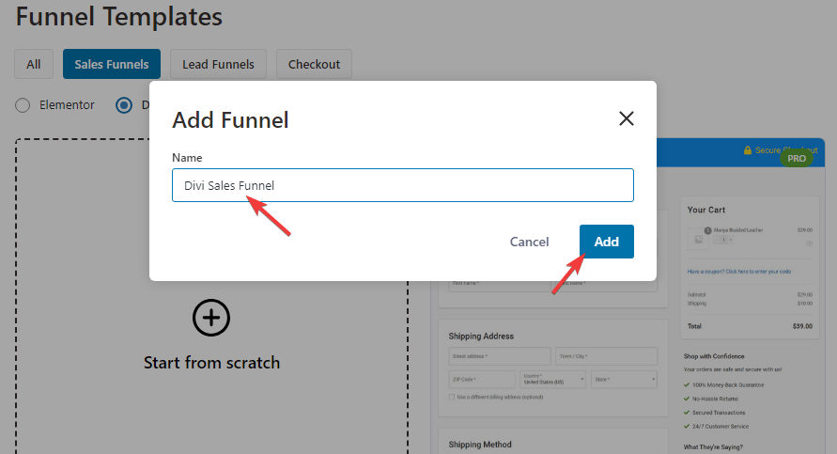Click the cart product thumbnail image
The width and height of the screenshot is (837, 454).
698,240
